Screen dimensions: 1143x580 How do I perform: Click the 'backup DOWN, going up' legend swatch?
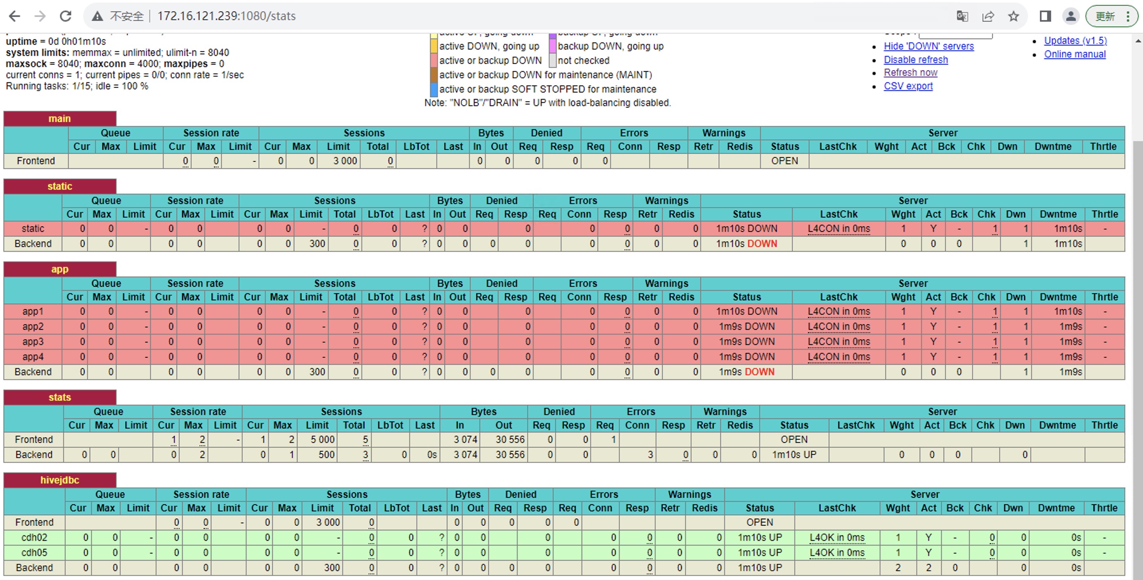[x=552, y=46]
